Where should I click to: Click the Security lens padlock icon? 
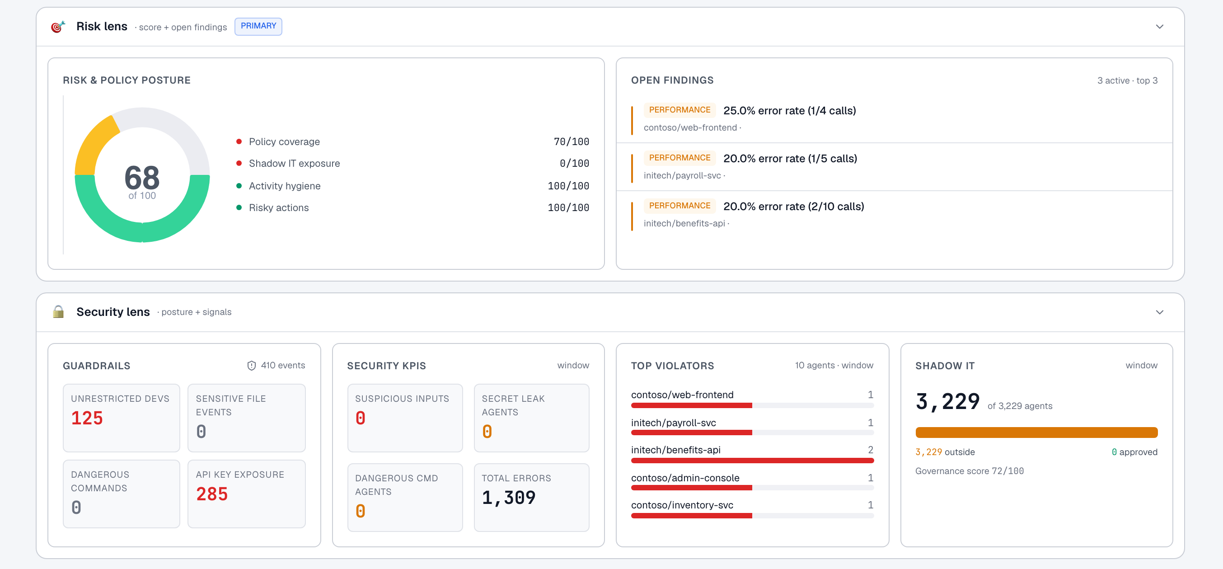click(58, 312)
